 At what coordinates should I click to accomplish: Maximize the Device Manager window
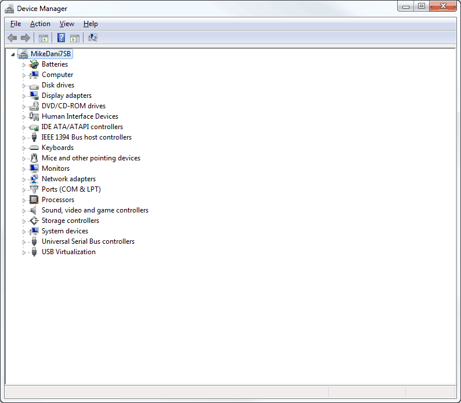[x=422, y=6]
